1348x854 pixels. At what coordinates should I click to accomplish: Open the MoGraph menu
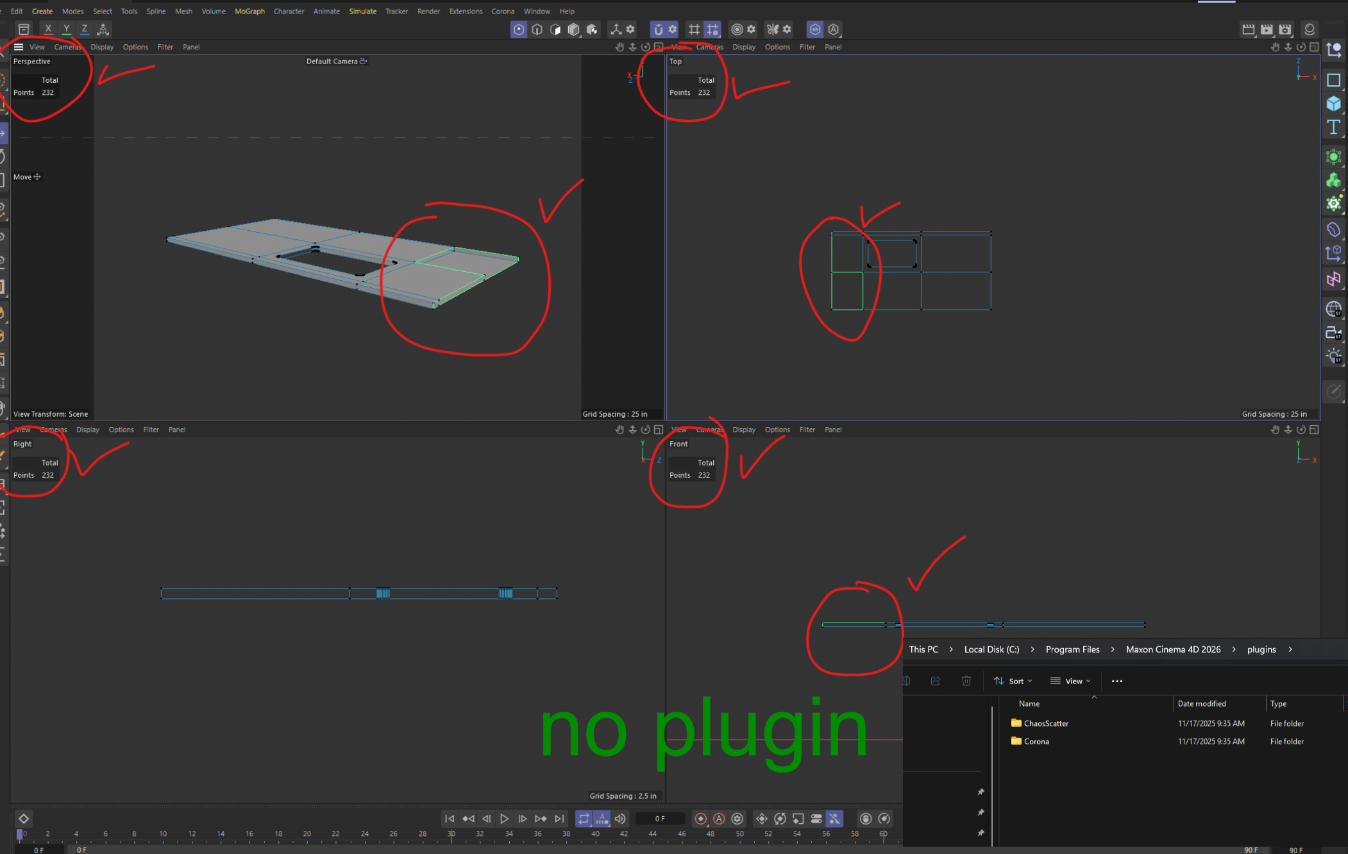pyautogui.click(x=249, y=12)
